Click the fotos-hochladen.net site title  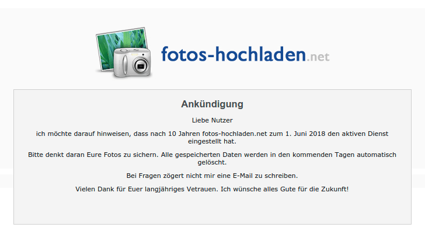(x=245, y=54)
